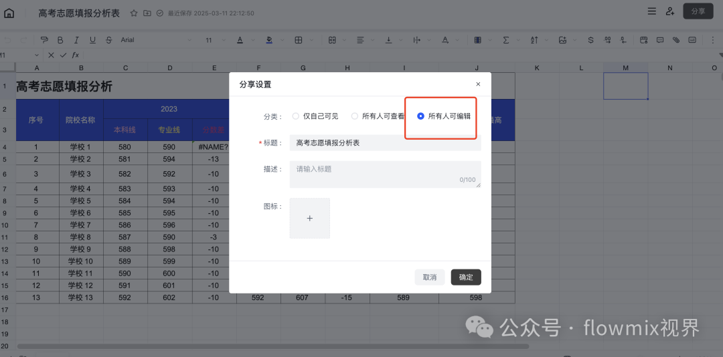Viewport: 723px width, 357px height.
Task: Click the decrease decimal places icon
Action: [x=624, y=40]
